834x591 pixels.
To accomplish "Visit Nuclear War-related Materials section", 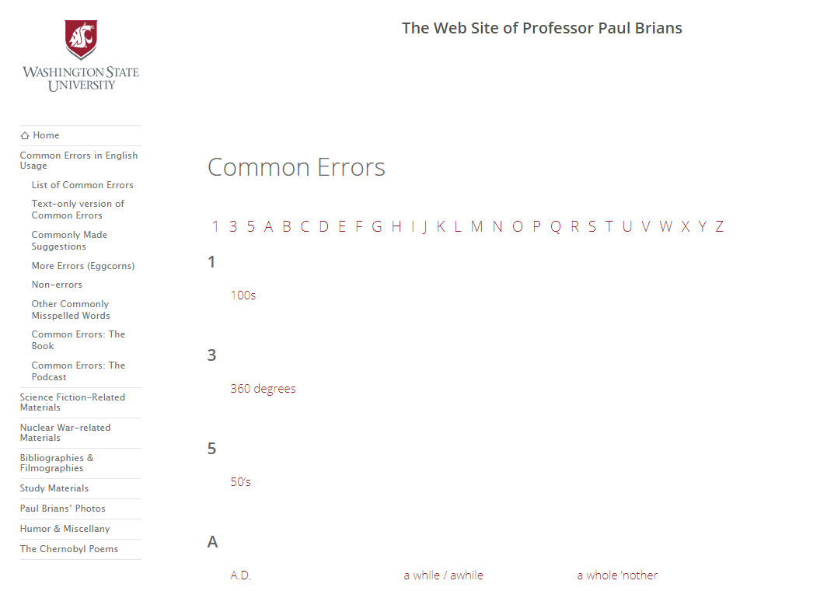I will (x=65, y=432).
